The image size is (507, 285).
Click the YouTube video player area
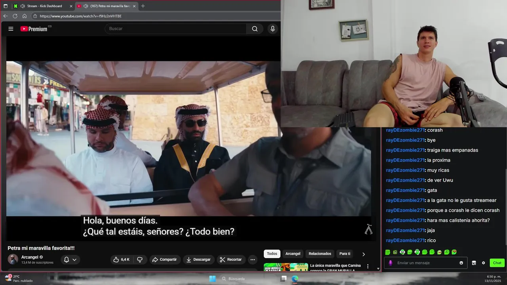(x=189, y=139)
